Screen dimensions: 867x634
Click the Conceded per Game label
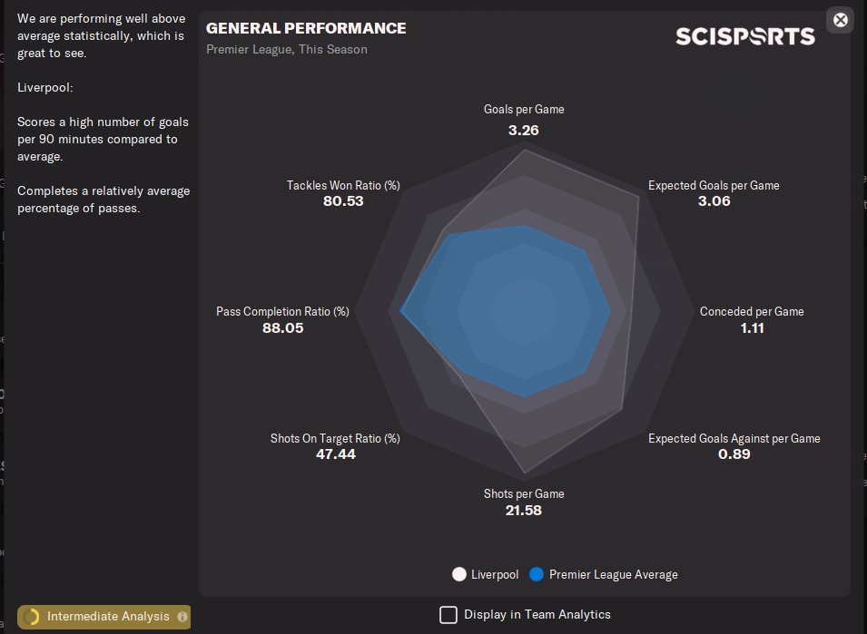coord(752,311)
